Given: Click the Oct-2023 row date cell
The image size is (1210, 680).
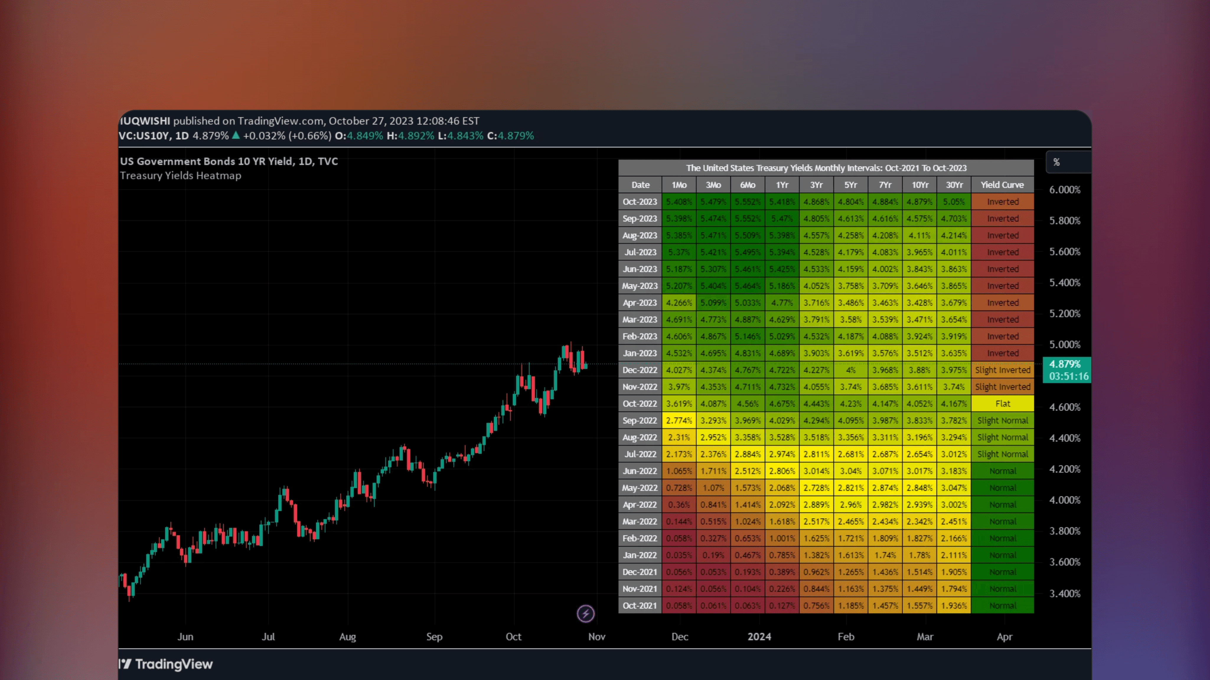Looking at the screenshot, I should click(x=640, y=202).
